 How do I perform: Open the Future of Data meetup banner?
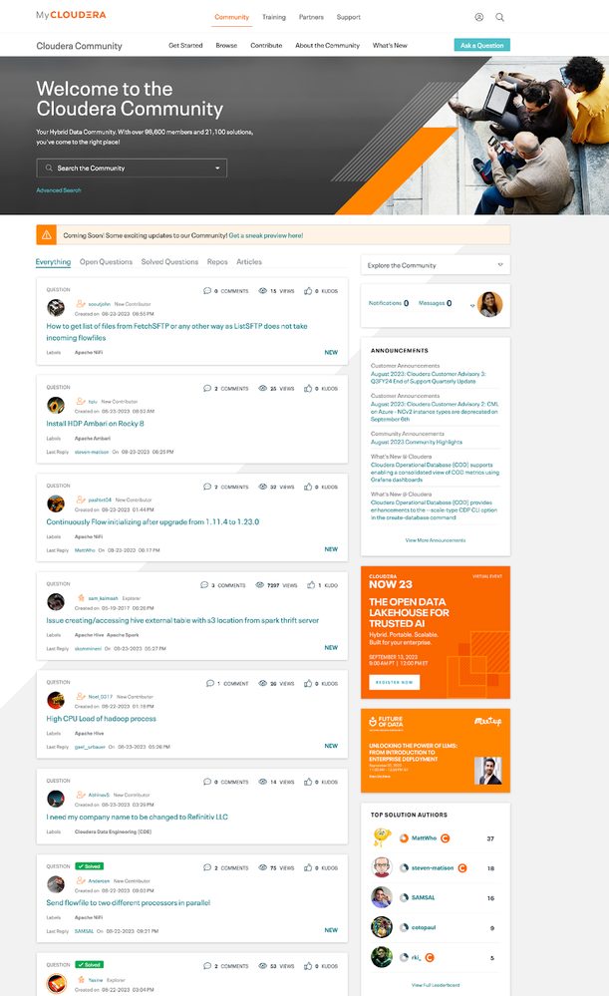point(436,751)
